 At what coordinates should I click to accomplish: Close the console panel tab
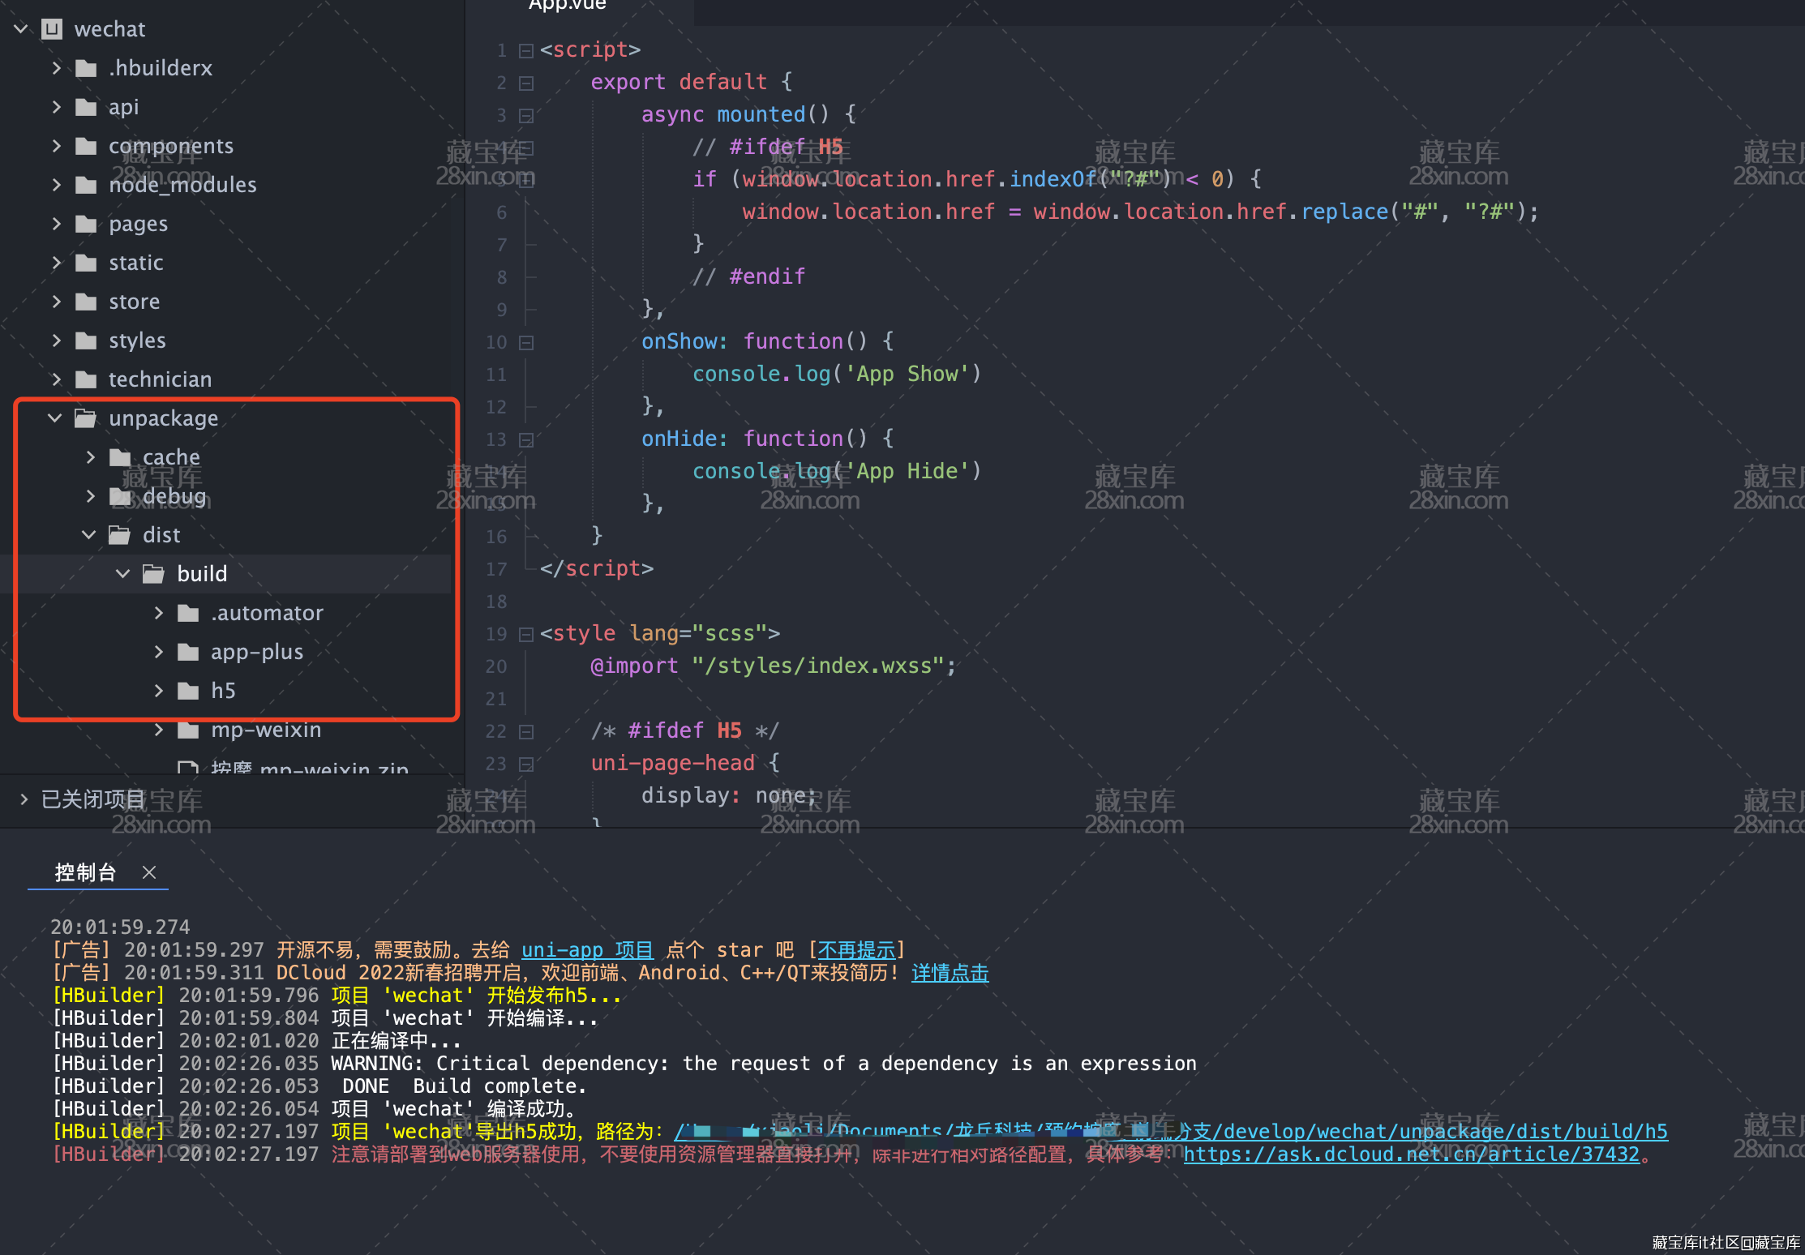click(149, 872)
